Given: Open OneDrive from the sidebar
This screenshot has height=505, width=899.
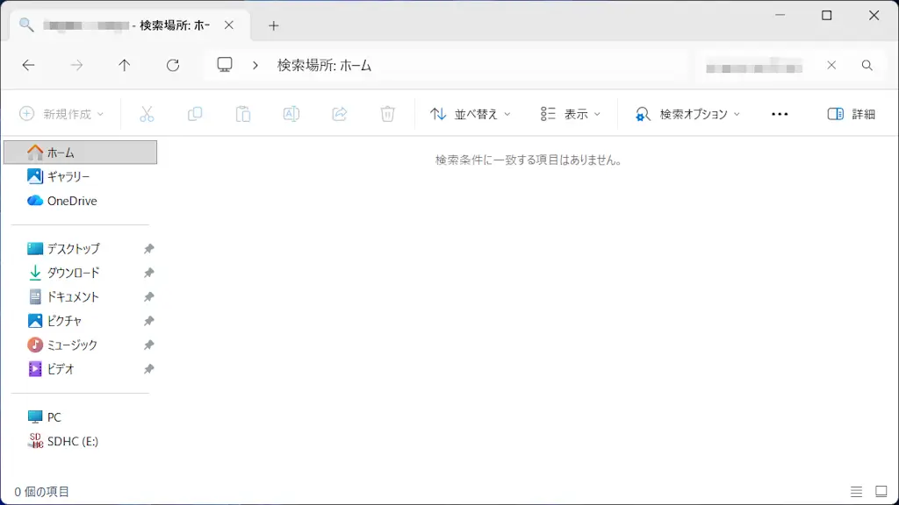Looking at the screenshot, I should 75,201.
